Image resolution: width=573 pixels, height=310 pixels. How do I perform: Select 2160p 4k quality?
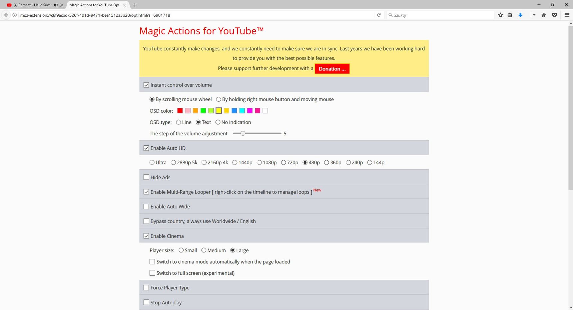[204, 162]
